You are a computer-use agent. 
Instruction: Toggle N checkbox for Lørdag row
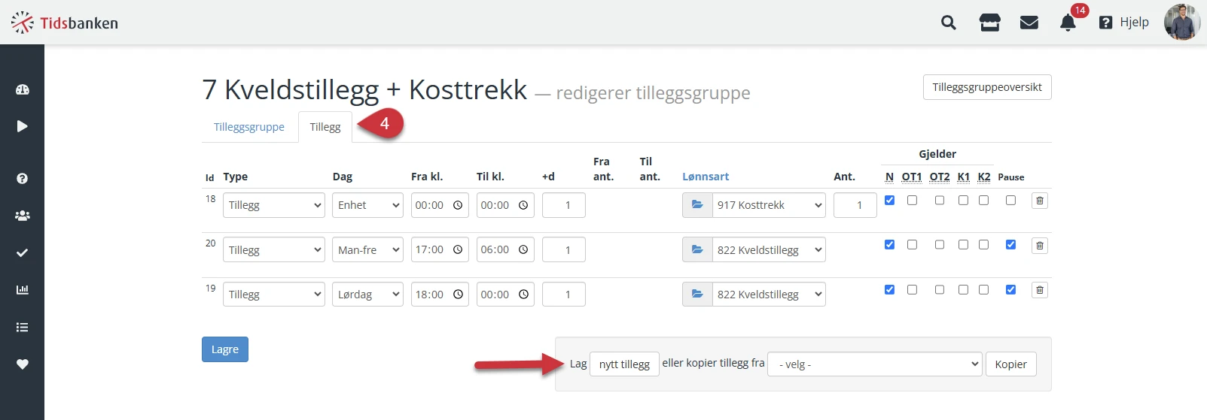pos(889,290)
